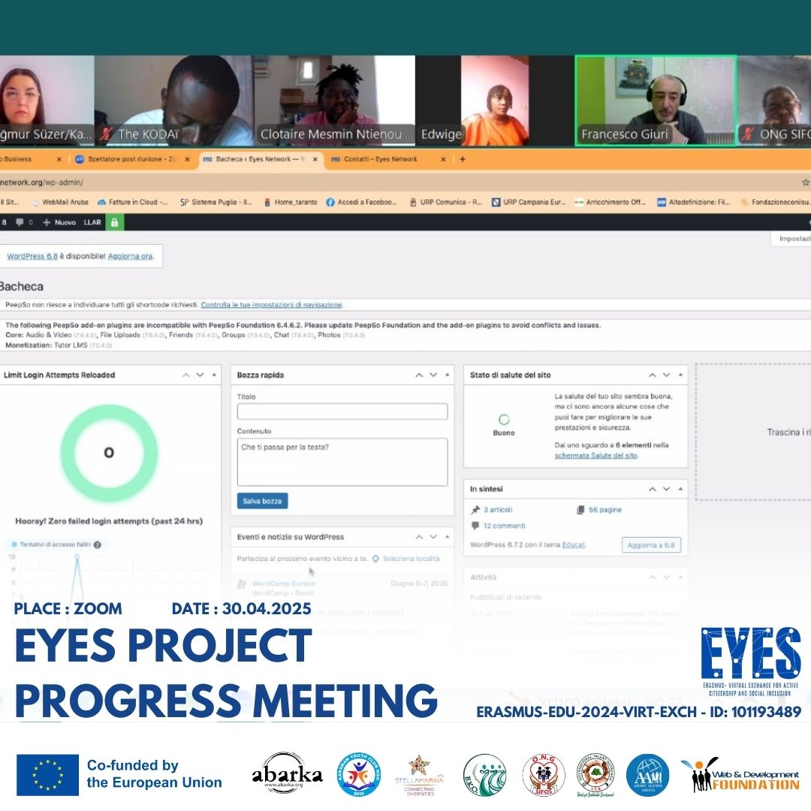Close the Bacheca Eyes Network tab
The height and width of the screenshot is (811, 811).
[x=315, y=159]
